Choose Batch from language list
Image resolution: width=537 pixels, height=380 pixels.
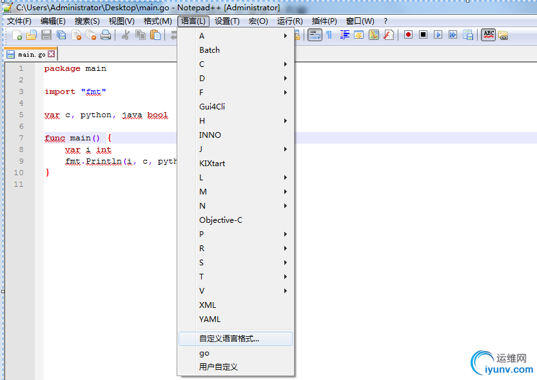click(x=236, y=50)
